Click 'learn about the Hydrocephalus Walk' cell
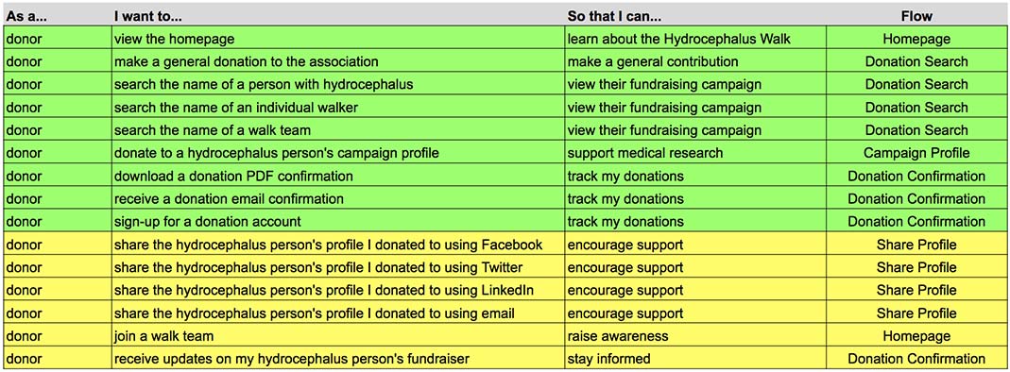The height and width of the screenshot is (372, 1010). [x=695, y=39]
